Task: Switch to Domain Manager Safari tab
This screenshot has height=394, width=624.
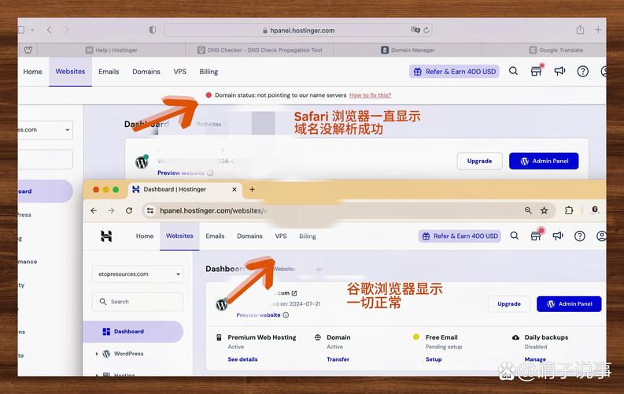Action: [408, 50]
